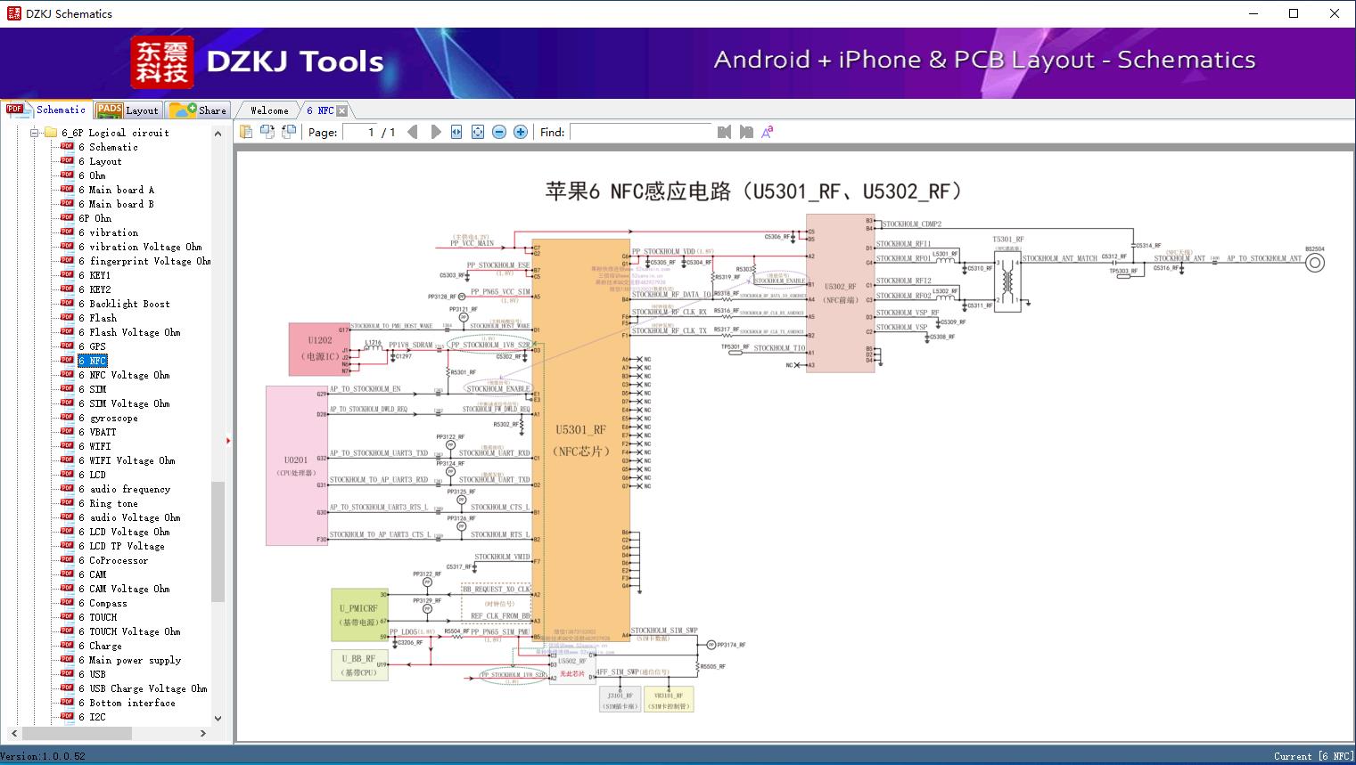Collapse the 6_6P Logical circuit folder
This screenshot has width=1356, height=765.
pos(34,133)
